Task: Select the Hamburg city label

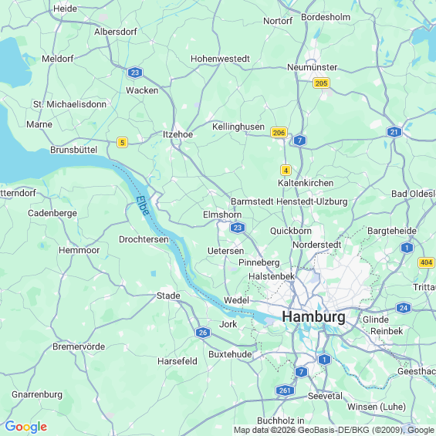Action: [x=313, y=317]
